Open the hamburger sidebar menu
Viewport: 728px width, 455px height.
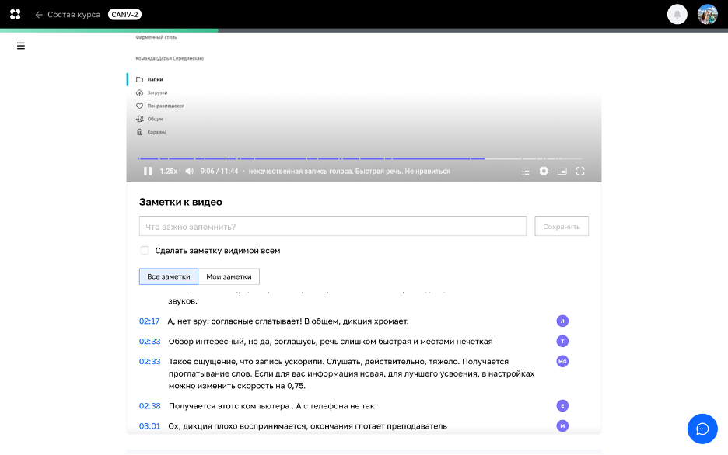pos(21,46)
